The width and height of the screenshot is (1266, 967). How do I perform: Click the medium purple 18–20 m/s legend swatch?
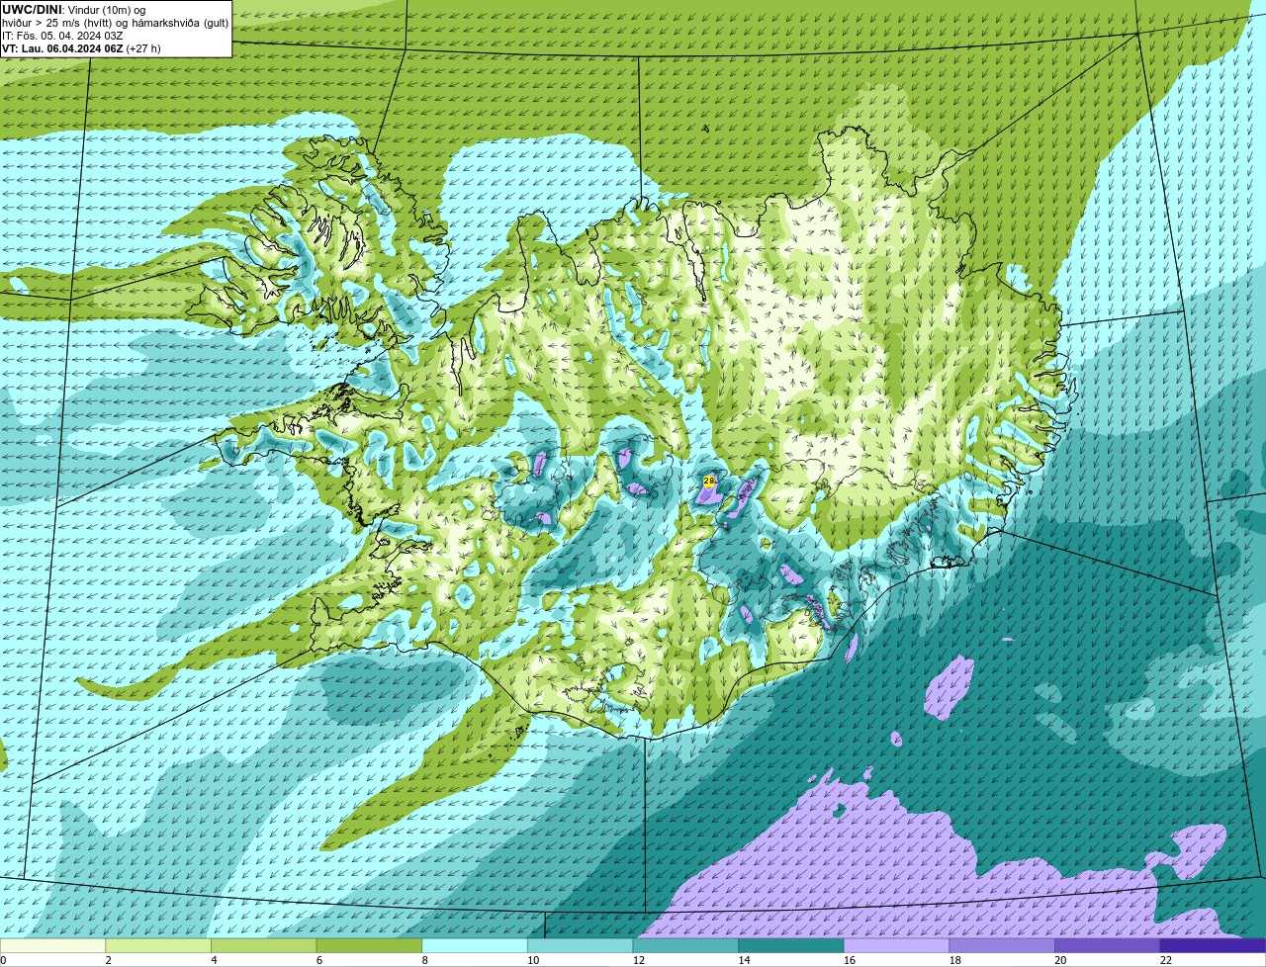(x=1002, y=945)
